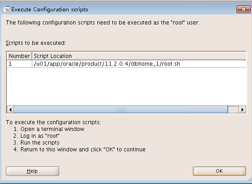
Task: Click the resize grip at dialog corner
Action: pyautogui.click(x=250, y=179)
